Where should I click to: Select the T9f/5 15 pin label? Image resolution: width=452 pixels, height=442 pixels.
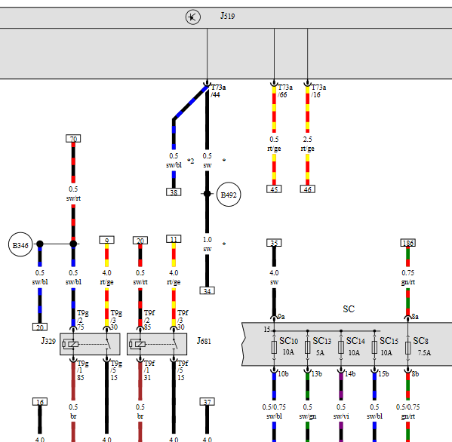(x=183, y=370)
